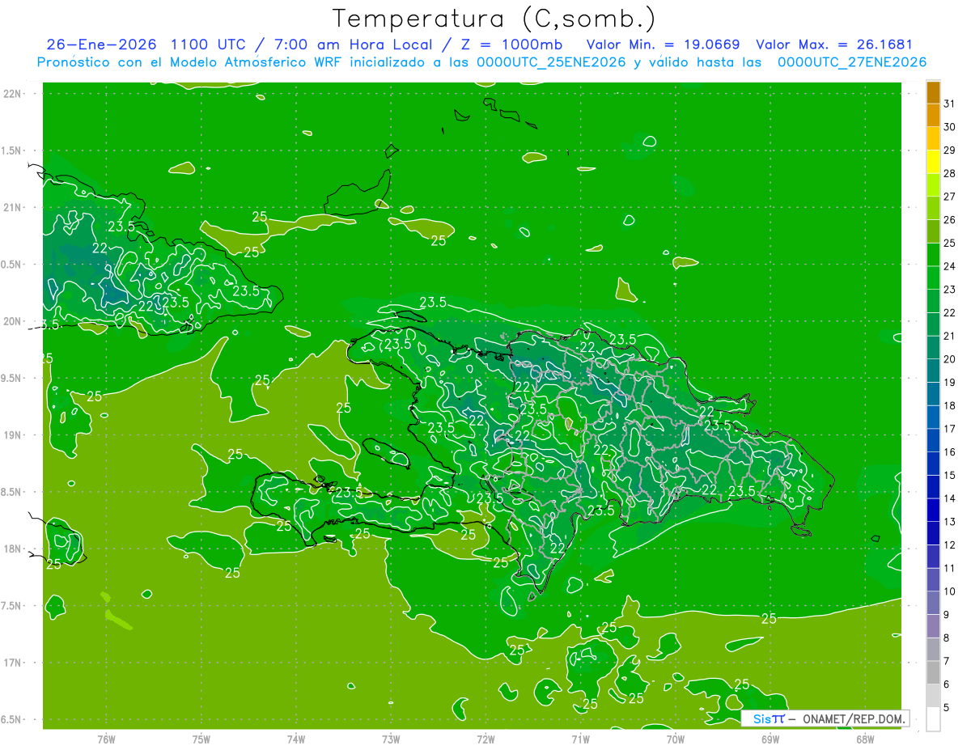Click the colorbar label "28"
The height and width of the screenshot is (750, 971).
(x=949, y=173)
